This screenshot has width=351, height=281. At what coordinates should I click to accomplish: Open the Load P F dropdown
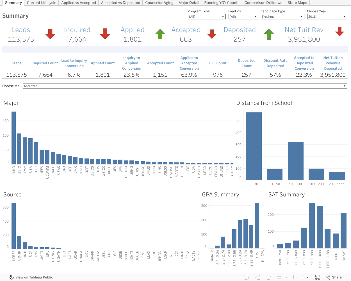coord(243,17)
